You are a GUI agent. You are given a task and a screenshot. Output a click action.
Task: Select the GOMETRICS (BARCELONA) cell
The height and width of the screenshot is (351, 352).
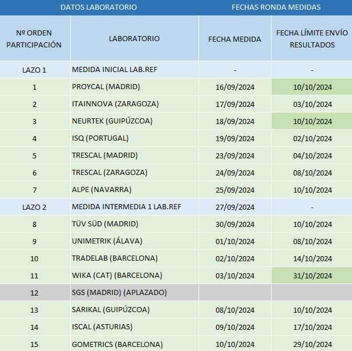pos(135,344)
